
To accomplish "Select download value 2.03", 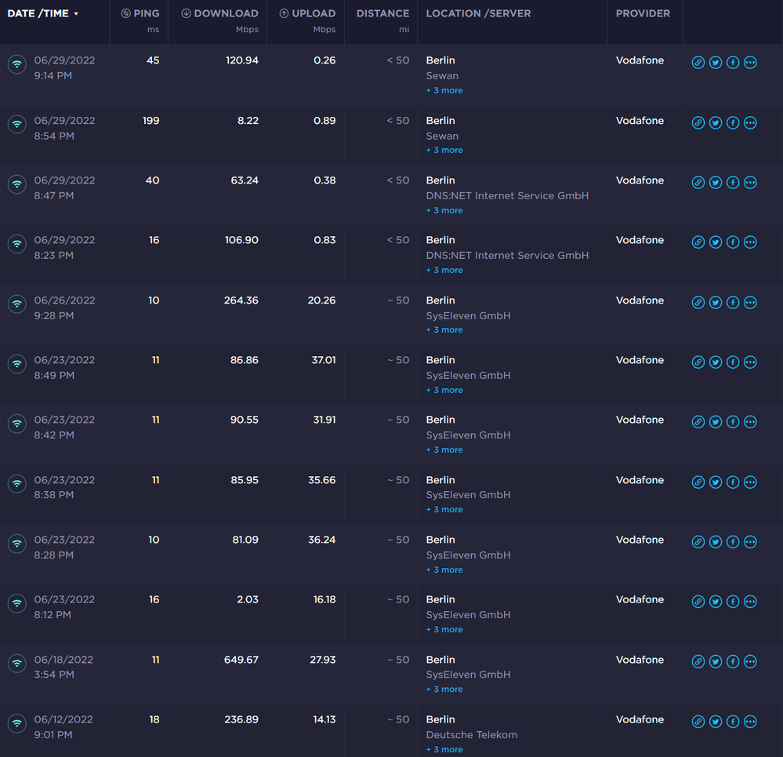I will coord(248,599).
